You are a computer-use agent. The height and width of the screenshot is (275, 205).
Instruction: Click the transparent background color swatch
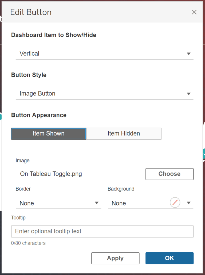point(175,203)
